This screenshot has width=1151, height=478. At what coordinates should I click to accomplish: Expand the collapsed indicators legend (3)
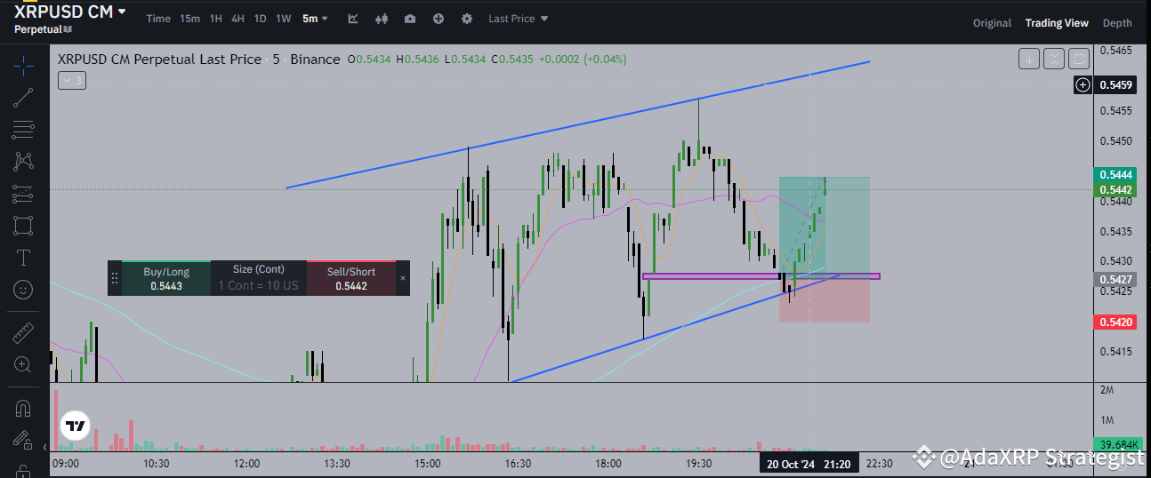pos(71,81)
